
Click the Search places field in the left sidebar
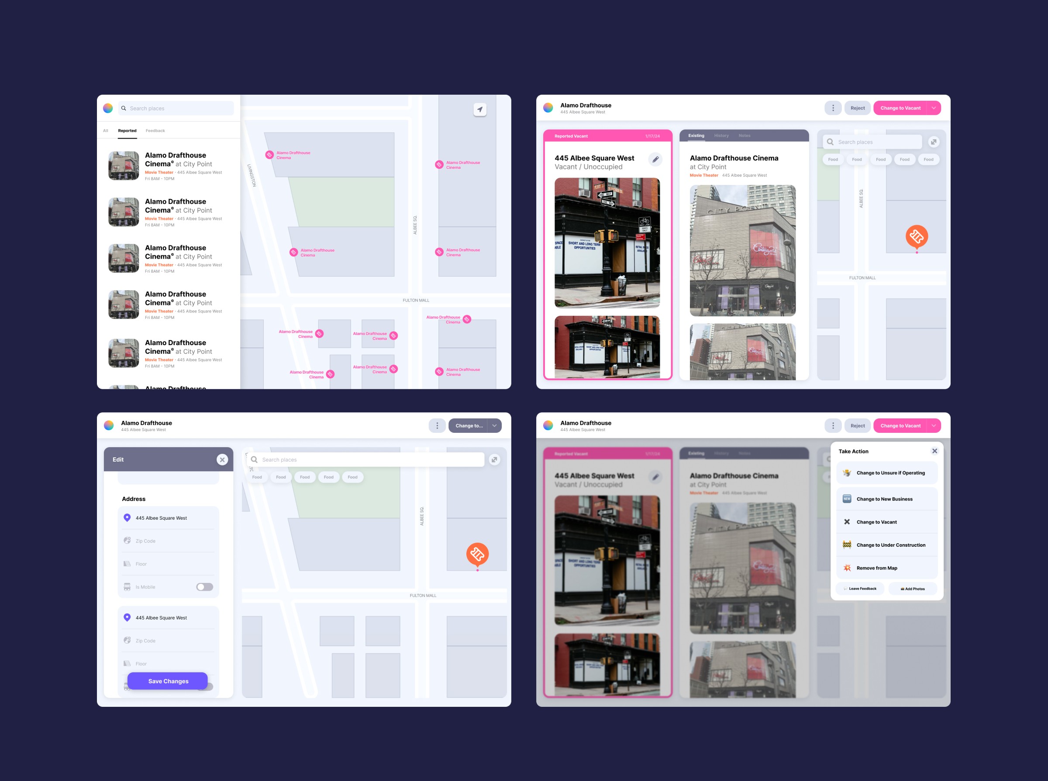(176, 108)
